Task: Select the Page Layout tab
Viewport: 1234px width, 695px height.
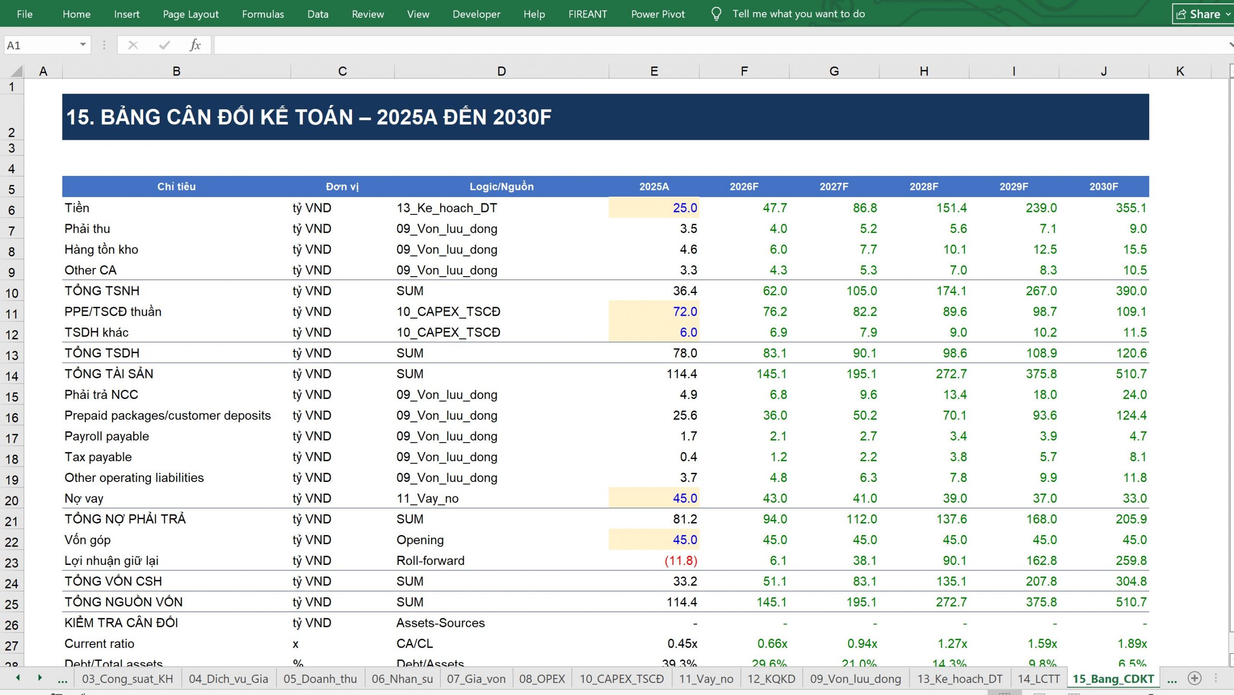Action: coord(191,14)
